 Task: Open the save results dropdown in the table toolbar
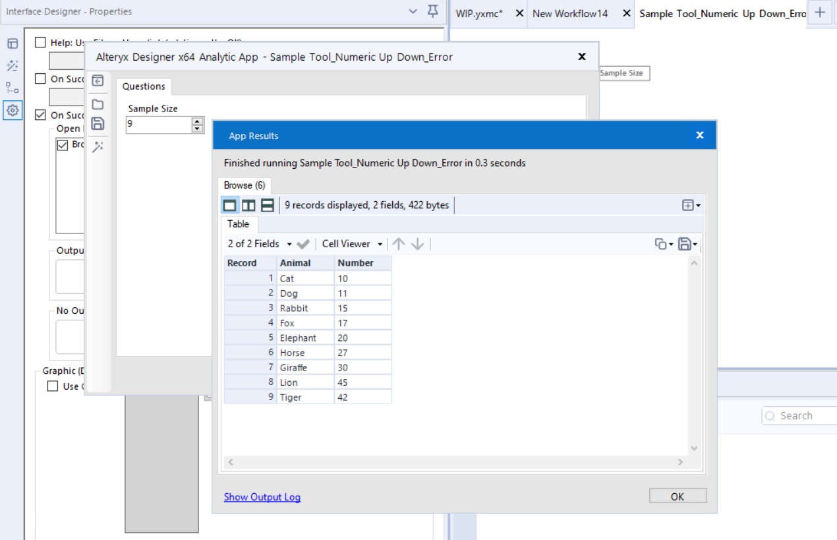pyautogui.click(x=687, y=244)
